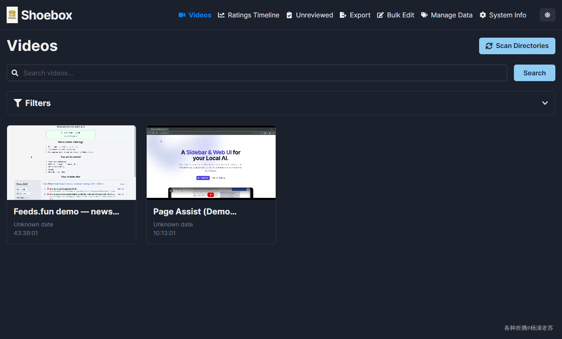Click the Page Assist (Demo… title
This screenshot has height=339, width=562.
click(x=195, y=212)
